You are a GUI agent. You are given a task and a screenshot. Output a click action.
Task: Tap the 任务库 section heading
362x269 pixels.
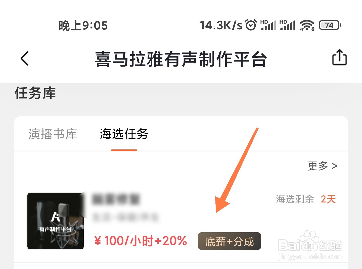tap(35, 93)
